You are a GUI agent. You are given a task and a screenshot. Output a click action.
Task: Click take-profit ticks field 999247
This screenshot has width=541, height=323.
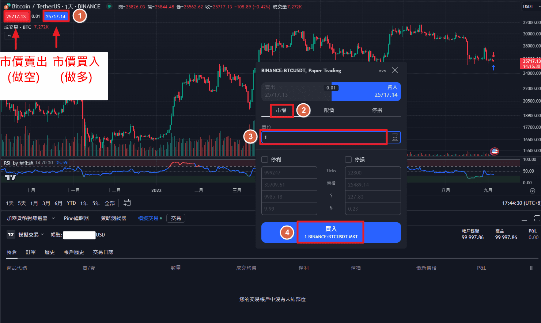[x=289, y=173]
